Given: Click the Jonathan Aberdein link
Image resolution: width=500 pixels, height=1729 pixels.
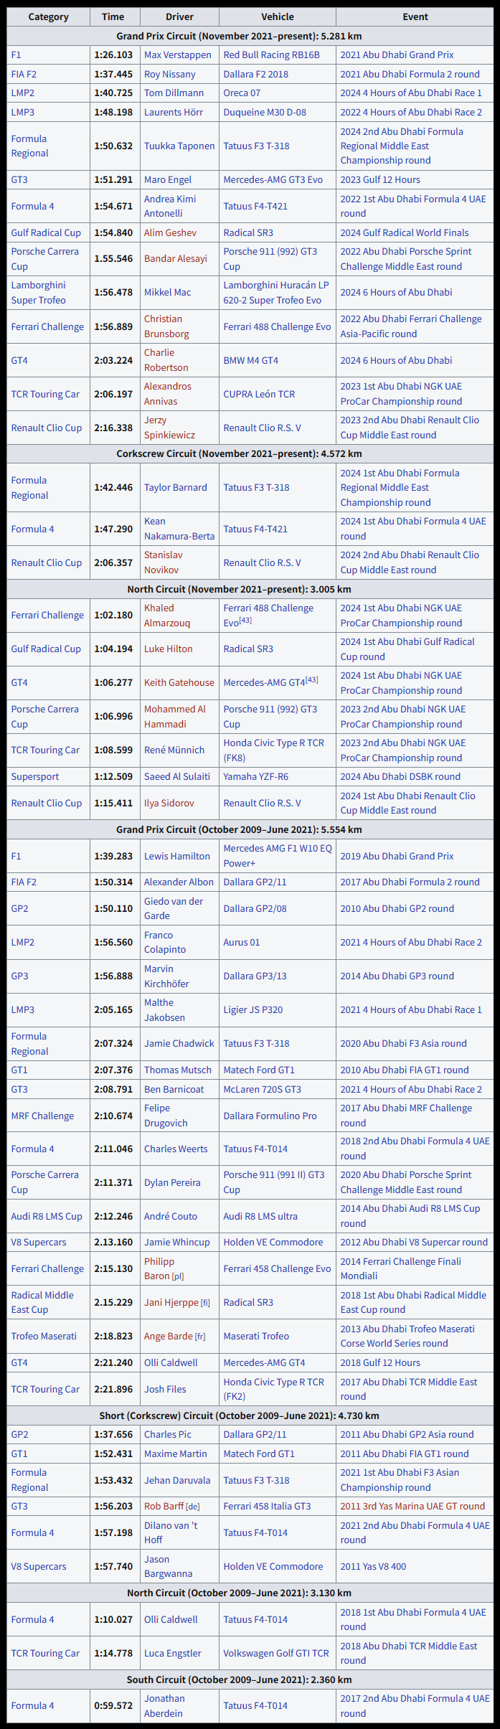Looking at the screenshot, I should 164,1705.
